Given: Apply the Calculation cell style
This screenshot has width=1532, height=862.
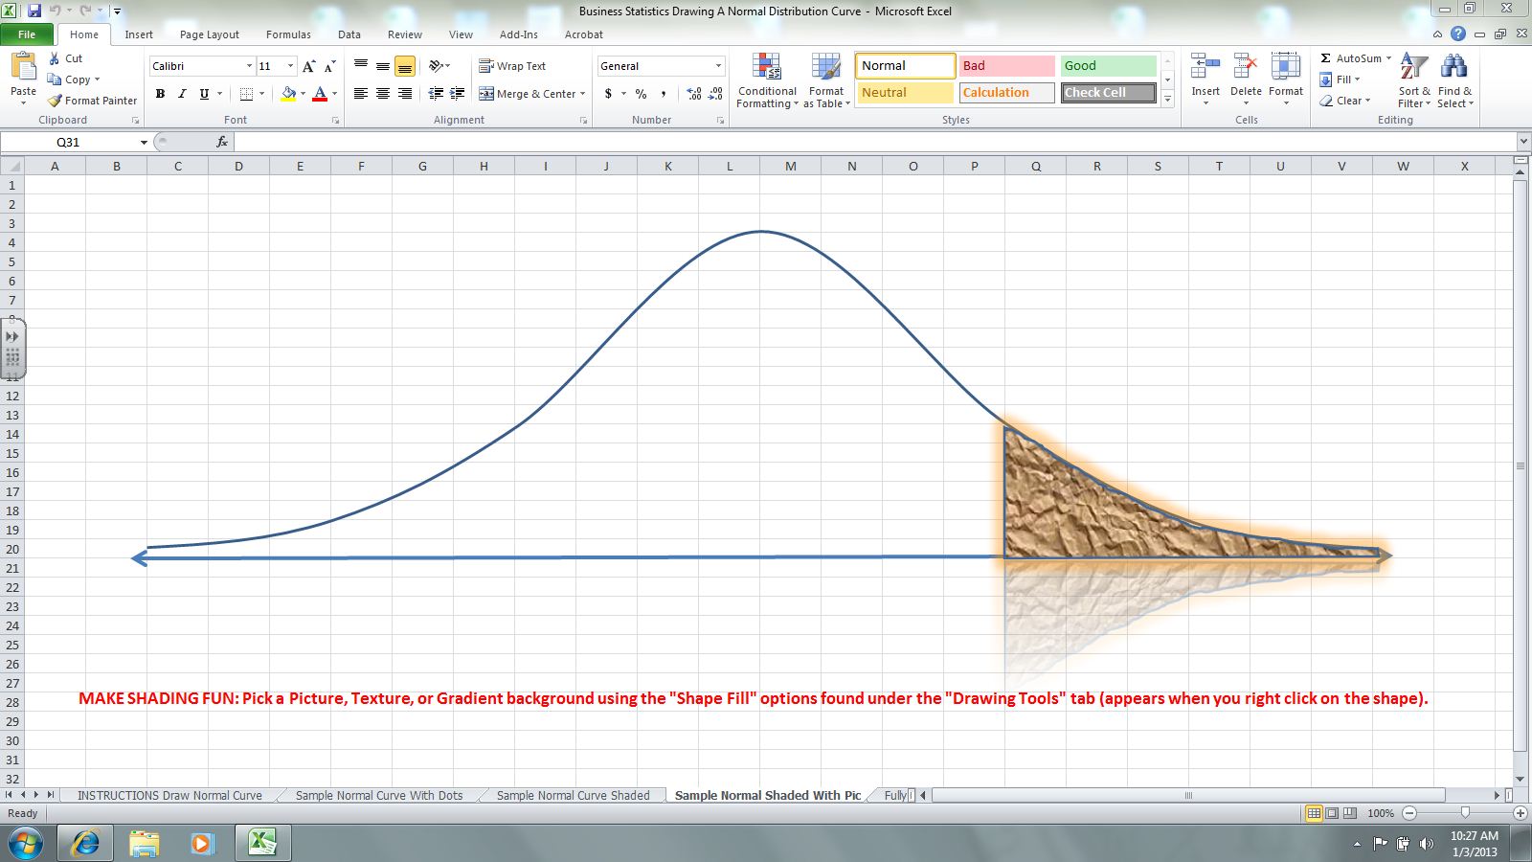Looking at the screenshot, I should (x=1006, y=93).
